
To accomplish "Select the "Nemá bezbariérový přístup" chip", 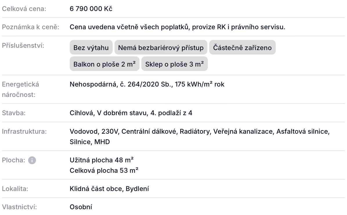I will [x=161, y=47].
